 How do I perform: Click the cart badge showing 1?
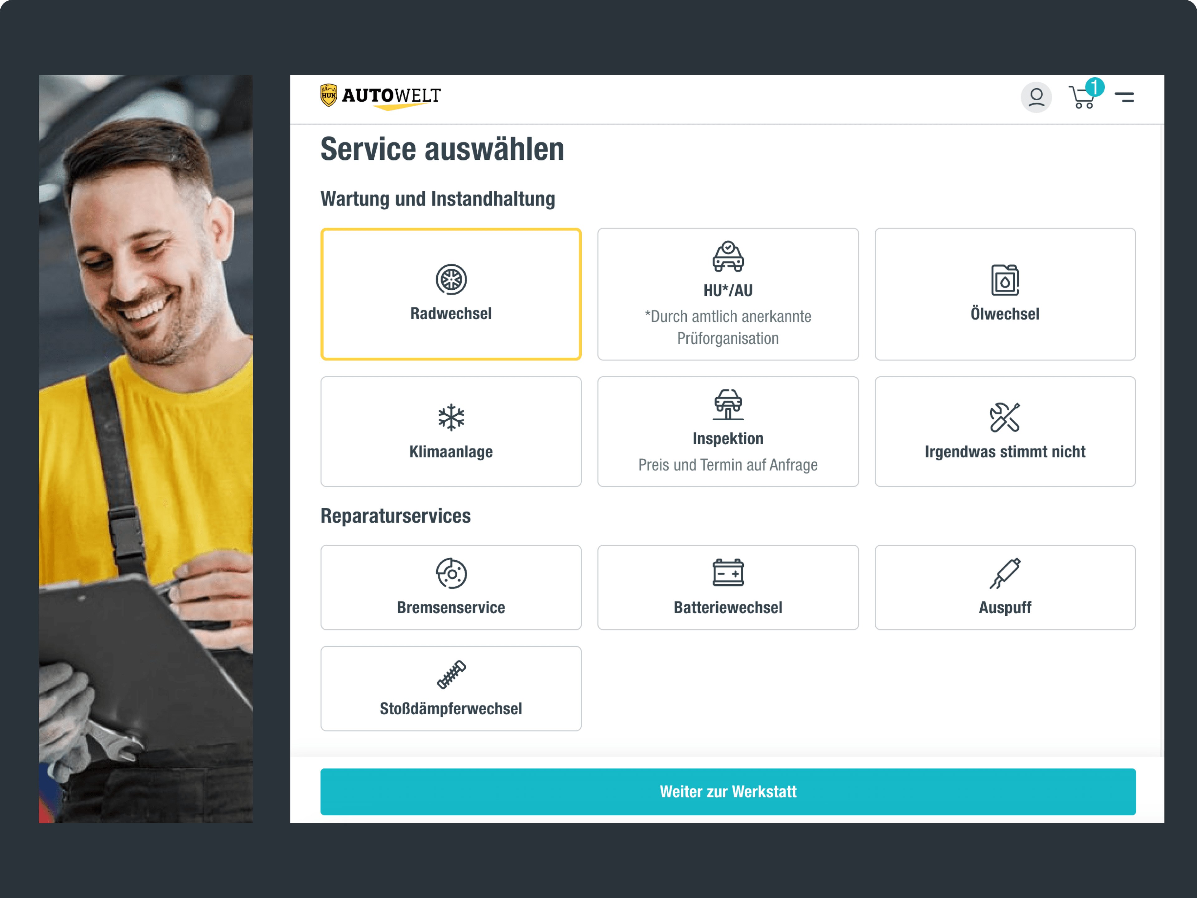[x=1094, y=87]
